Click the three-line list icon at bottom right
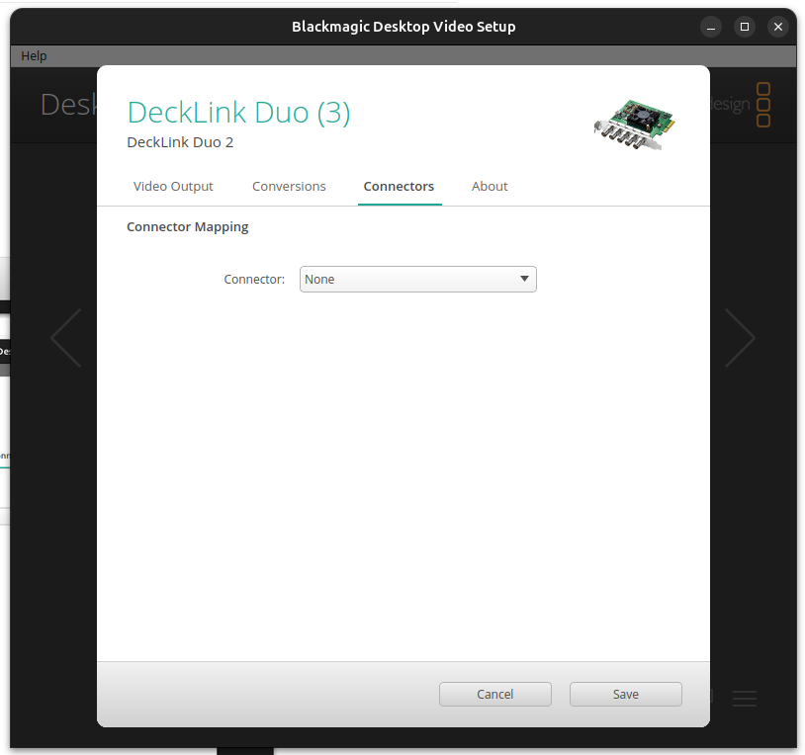 pos(745,699)
